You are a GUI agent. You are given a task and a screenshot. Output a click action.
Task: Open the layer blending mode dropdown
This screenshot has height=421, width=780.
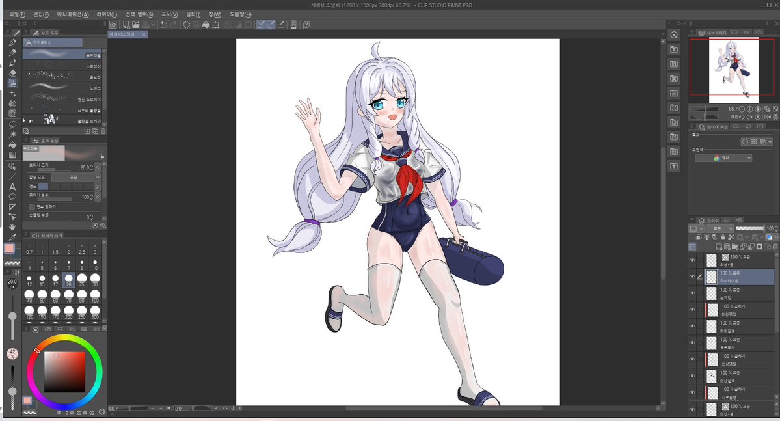pyautogui.click(x=719, y=229)
